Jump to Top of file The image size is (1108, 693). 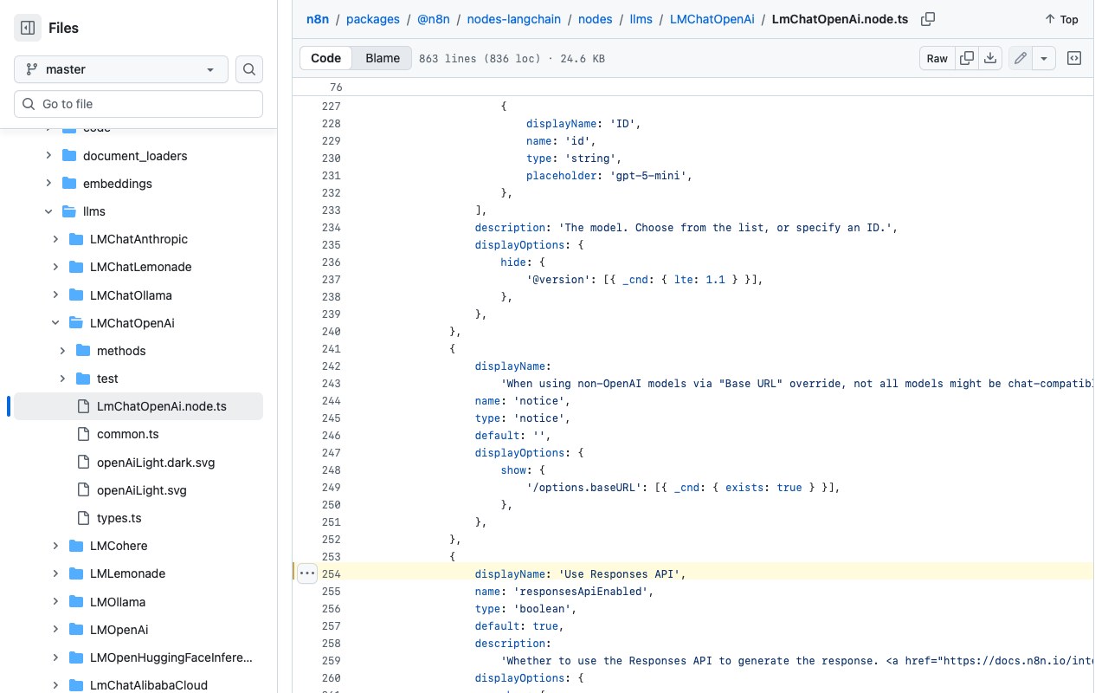[1061, 19]
